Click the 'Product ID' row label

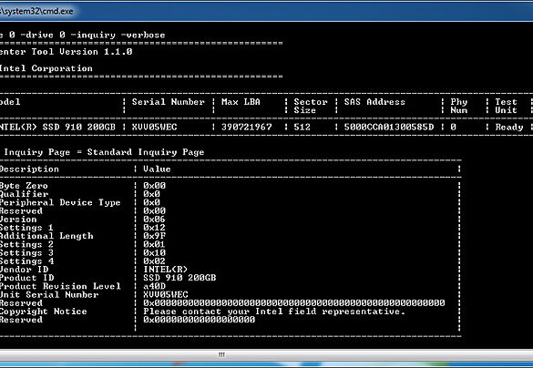26,278
